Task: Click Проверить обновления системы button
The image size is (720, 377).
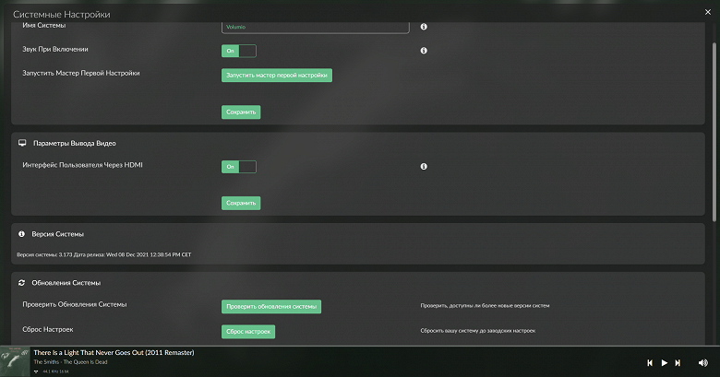Action: [x=270, y=306]
